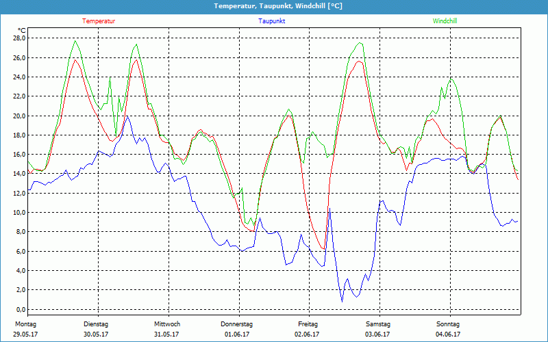Click the 8,0 y-axis value
Image resolution: width=548 pixels, height=342 pixels.
coord(21,232)
